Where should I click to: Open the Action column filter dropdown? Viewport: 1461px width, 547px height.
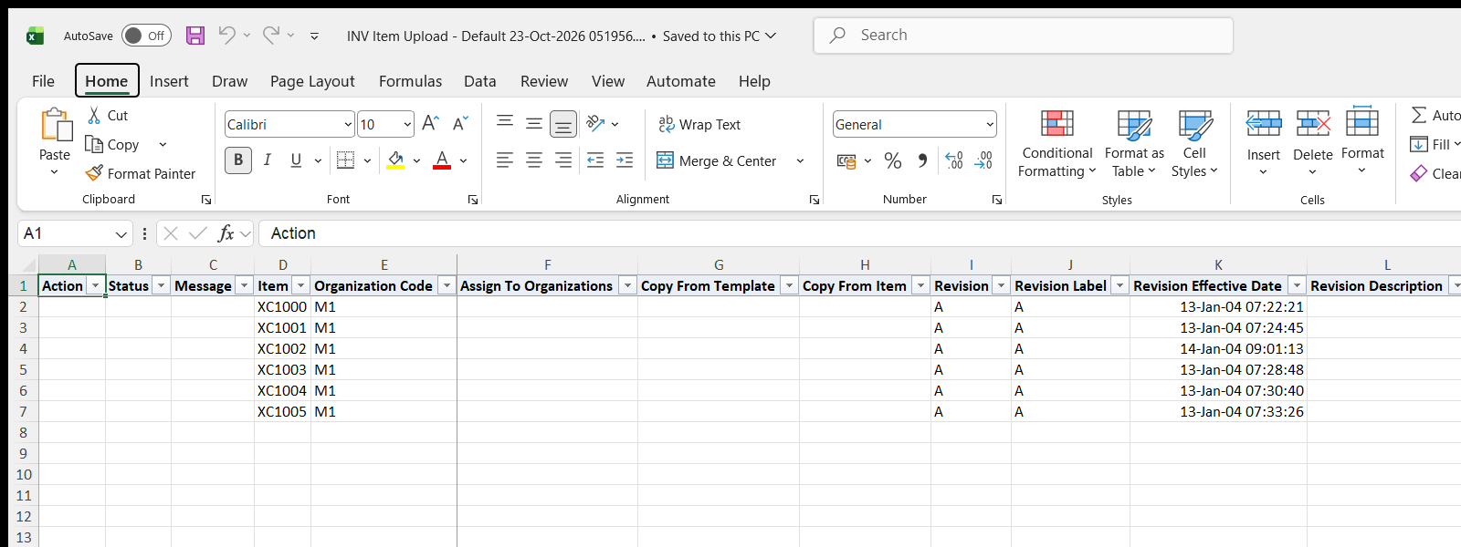pos(95,286)
